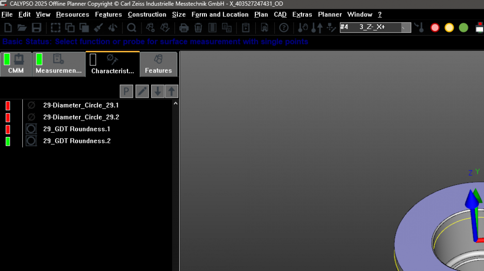Image resolution: width=484 pixels, height=271 pixels.
Task: Click the New document toolbar icon
Action: tap(8, 28)
